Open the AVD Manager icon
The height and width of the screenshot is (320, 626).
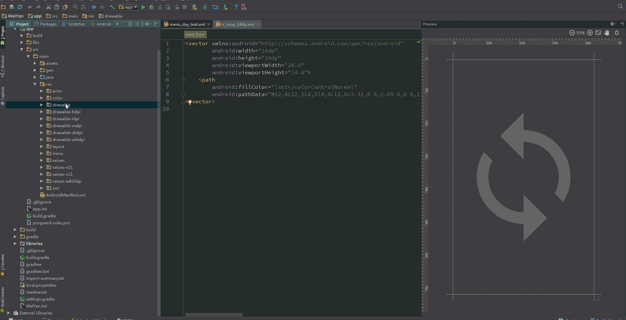(195, 7)
